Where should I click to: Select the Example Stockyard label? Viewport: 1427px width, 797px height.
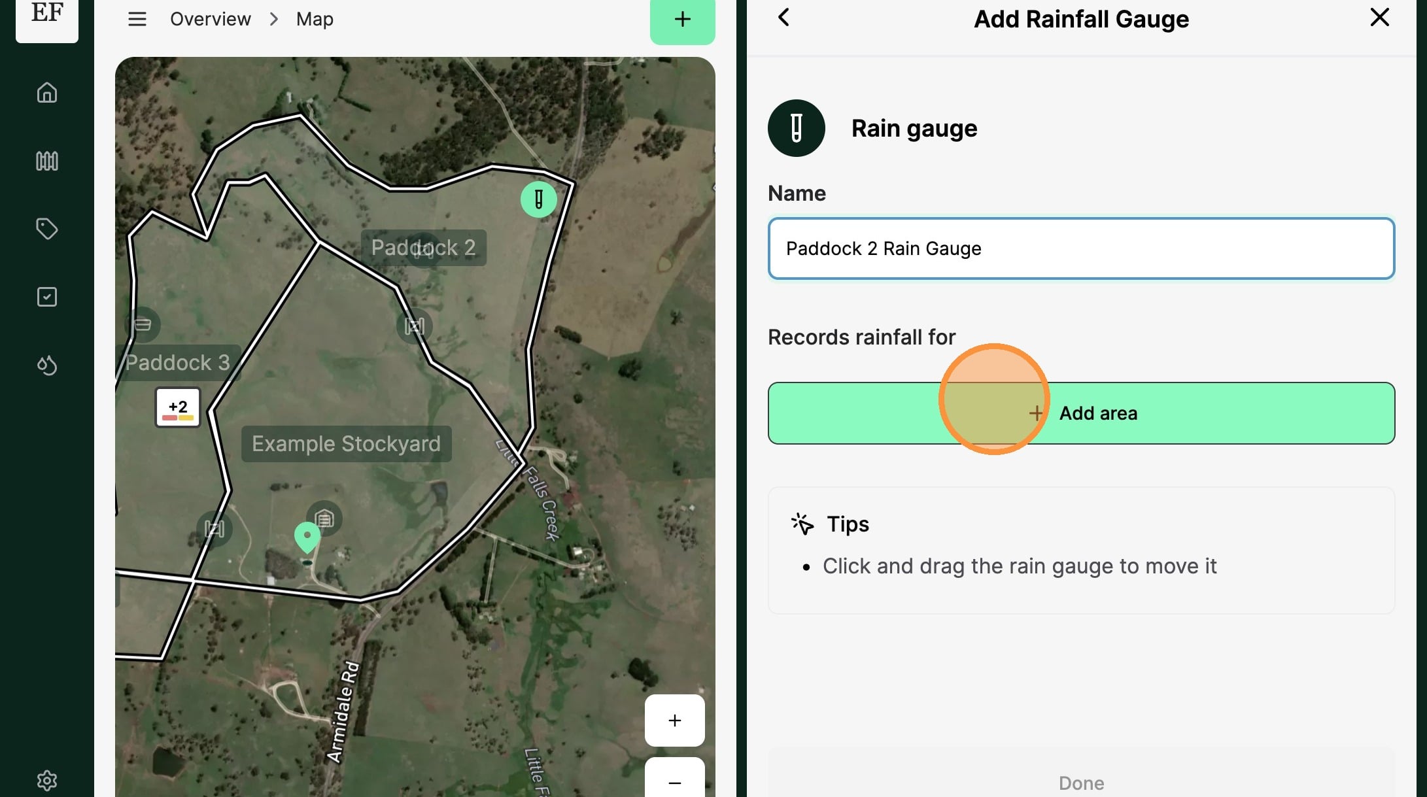[347, 444]
